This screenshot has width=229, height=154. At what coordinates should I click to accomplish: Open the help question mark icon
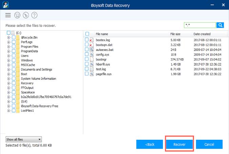pos(34,15)
